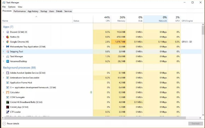
Task: Sort processes by Memory column
Action: click(x=119, y=19)
